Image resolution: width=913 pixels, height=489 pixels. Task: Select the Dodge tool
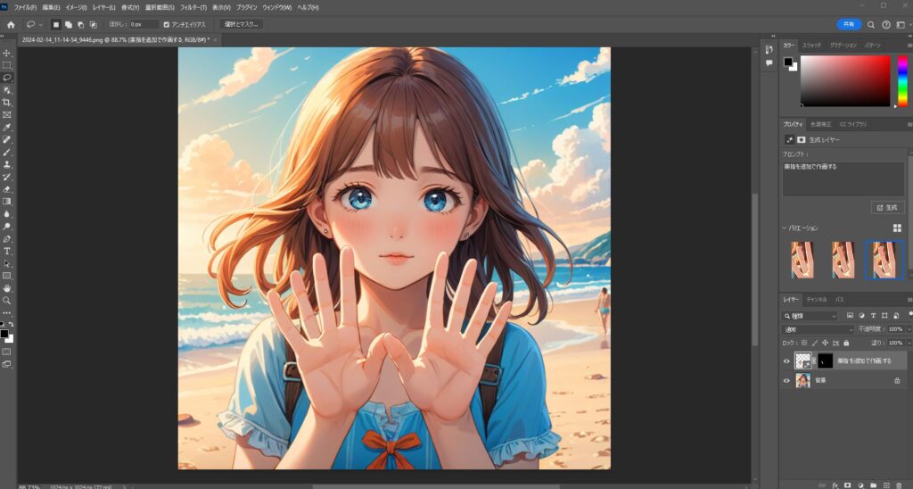(7, 226)
